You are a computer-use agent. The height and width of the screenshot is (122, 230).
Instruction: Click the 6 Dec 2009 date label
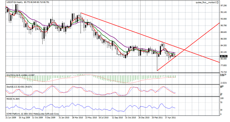click(50, 117)
